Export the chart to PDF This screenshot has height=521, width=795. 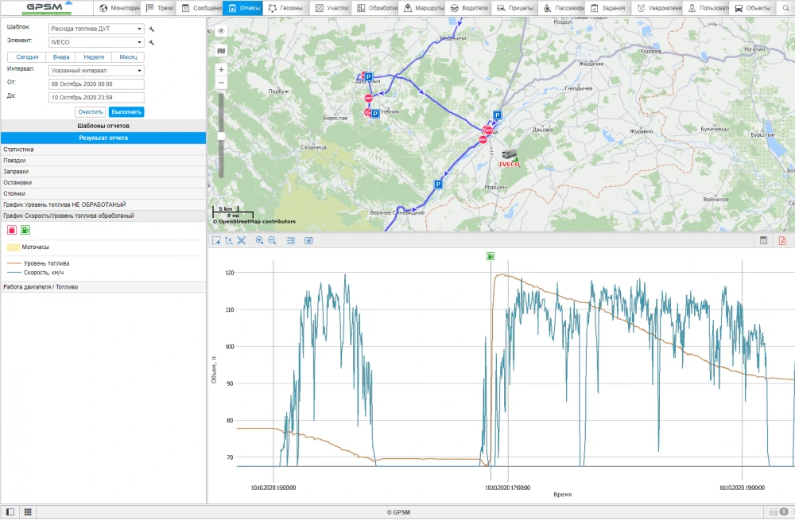tap(782, 240)
